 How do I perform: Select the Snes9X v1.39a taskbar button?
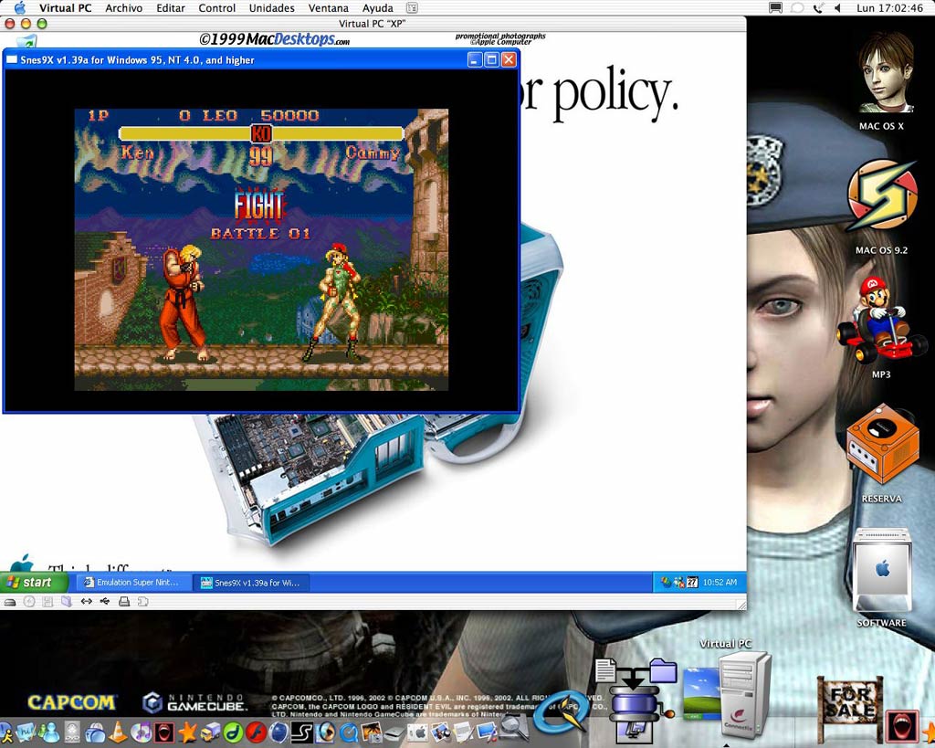tap(251, 583)
